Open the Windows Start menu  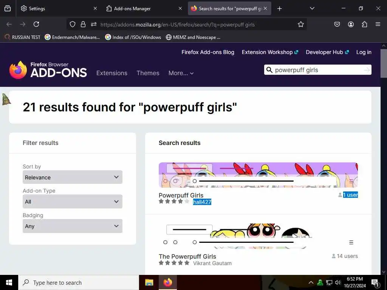tap(9, 282)
